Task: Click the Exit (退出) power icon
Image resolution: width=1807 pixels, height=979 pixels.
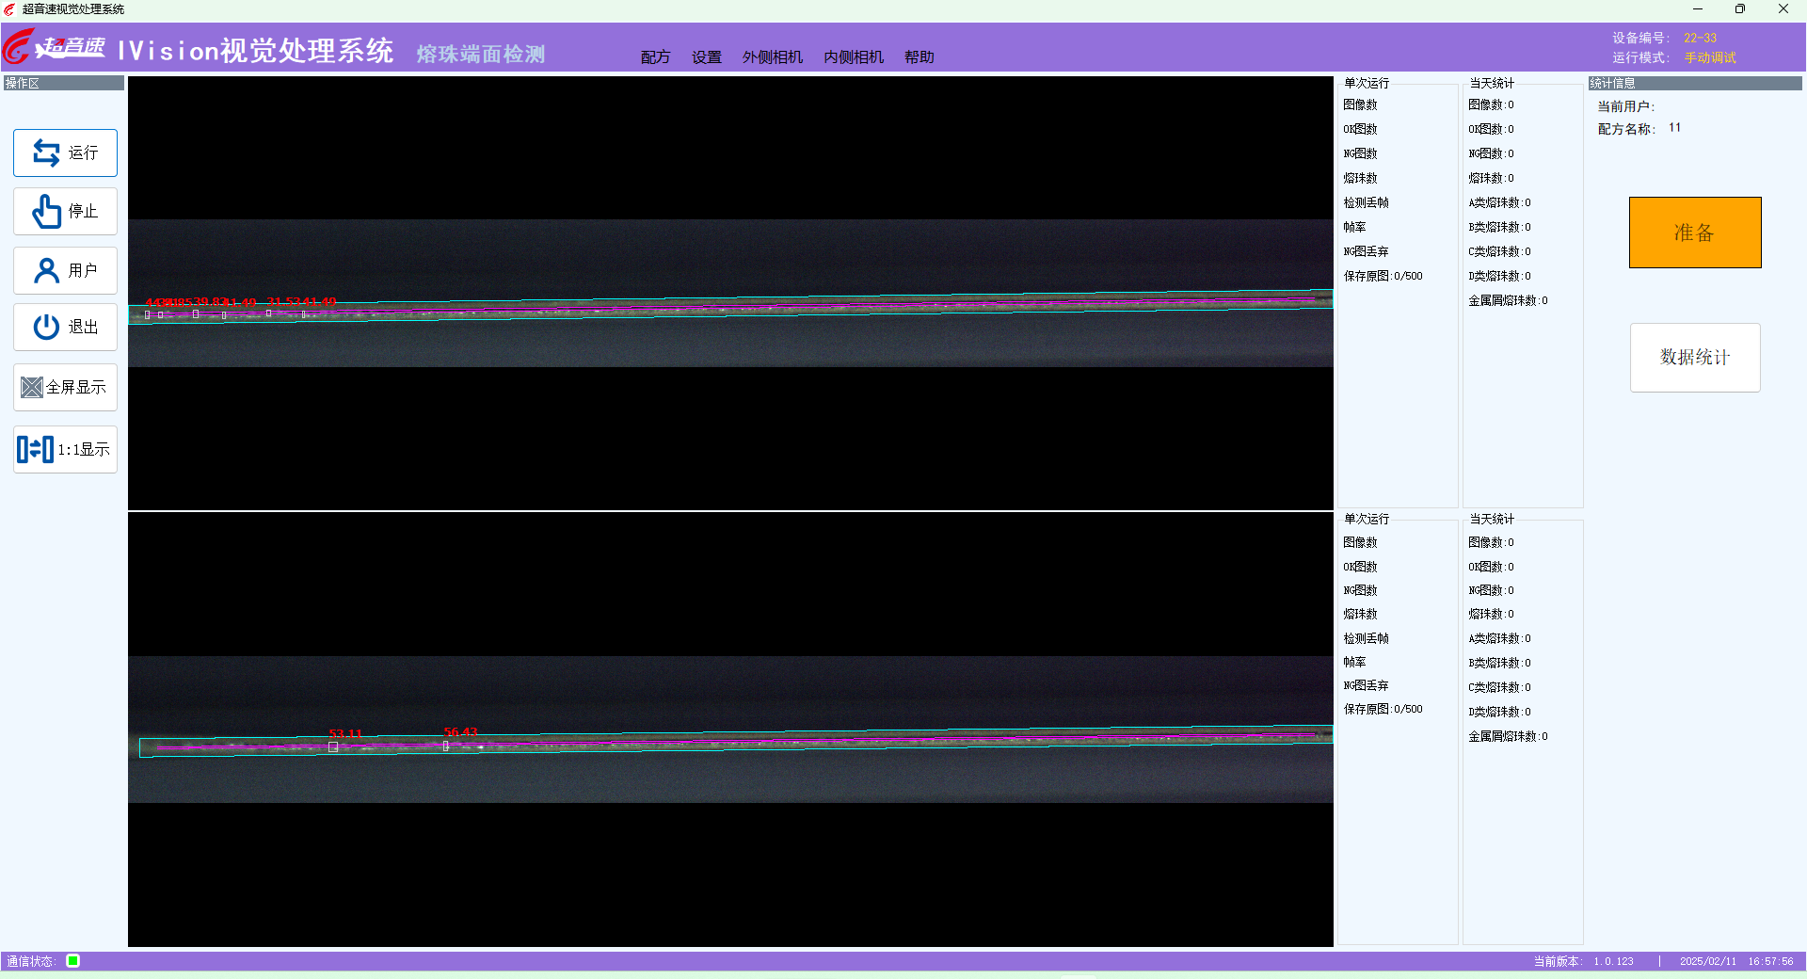Action: pos(46,327)
